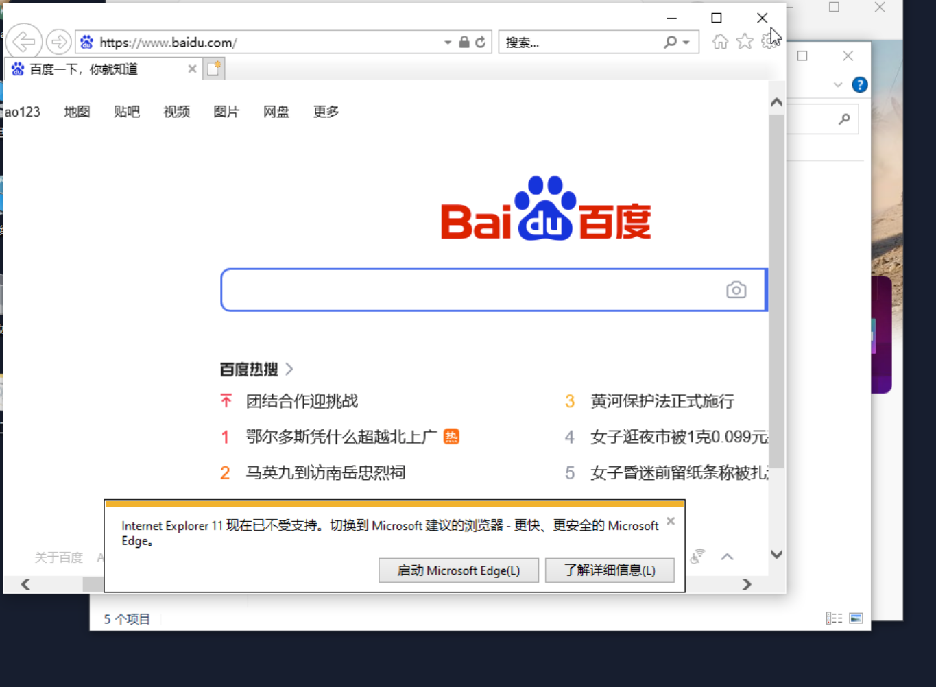Open the 图片 nav link

coord(226,112)
